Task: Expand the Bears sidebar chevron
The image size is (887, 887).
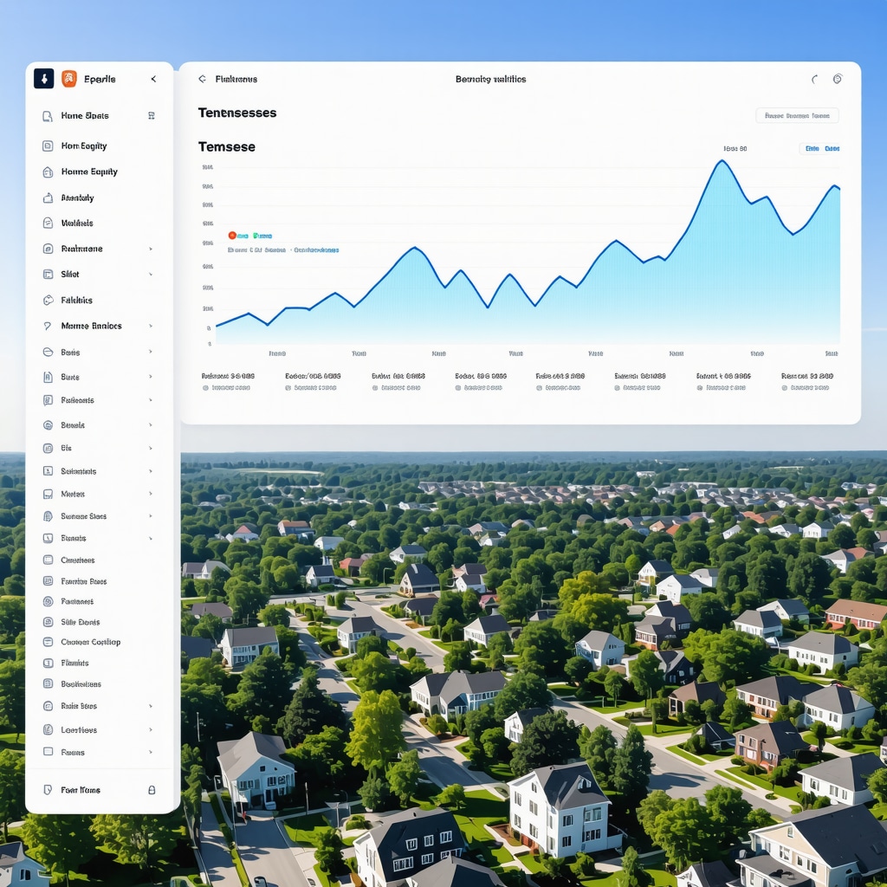Action: point(151,352)
